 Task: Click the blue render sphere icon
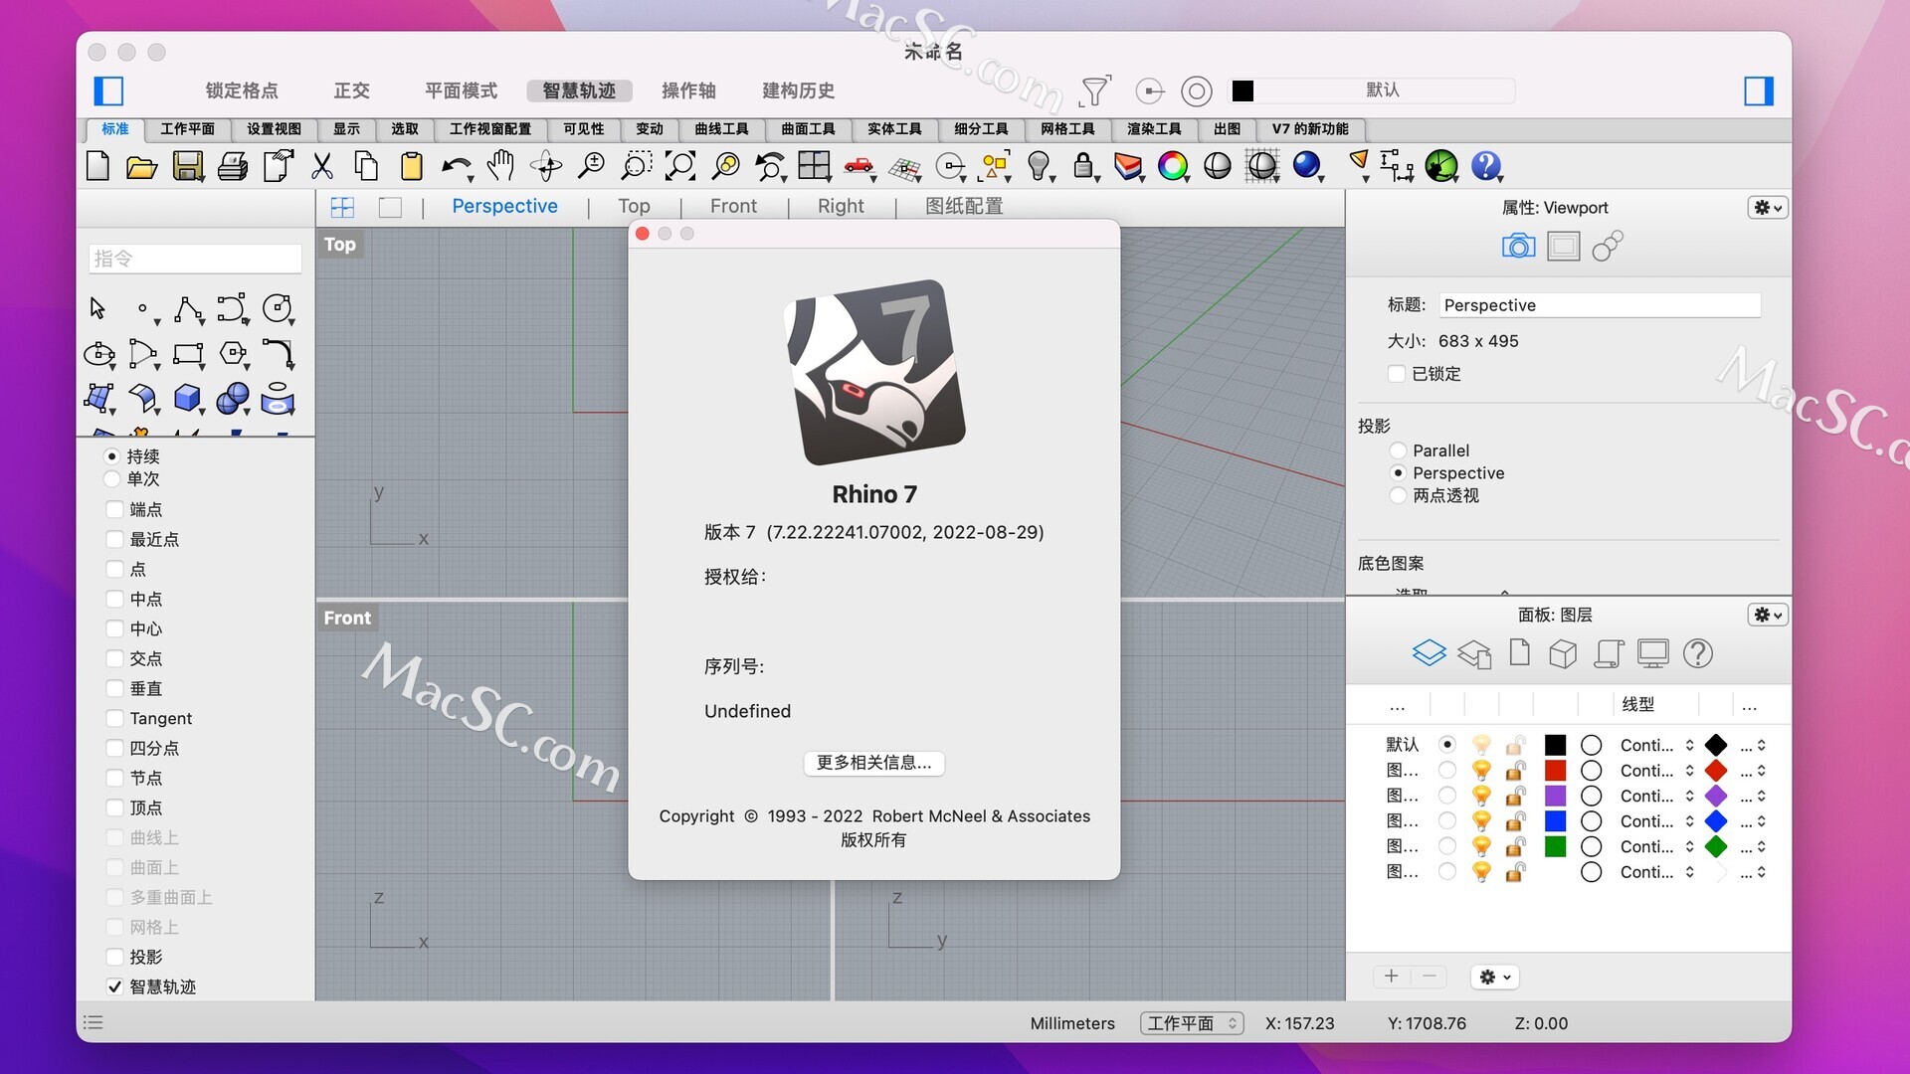click(1306, 166)
